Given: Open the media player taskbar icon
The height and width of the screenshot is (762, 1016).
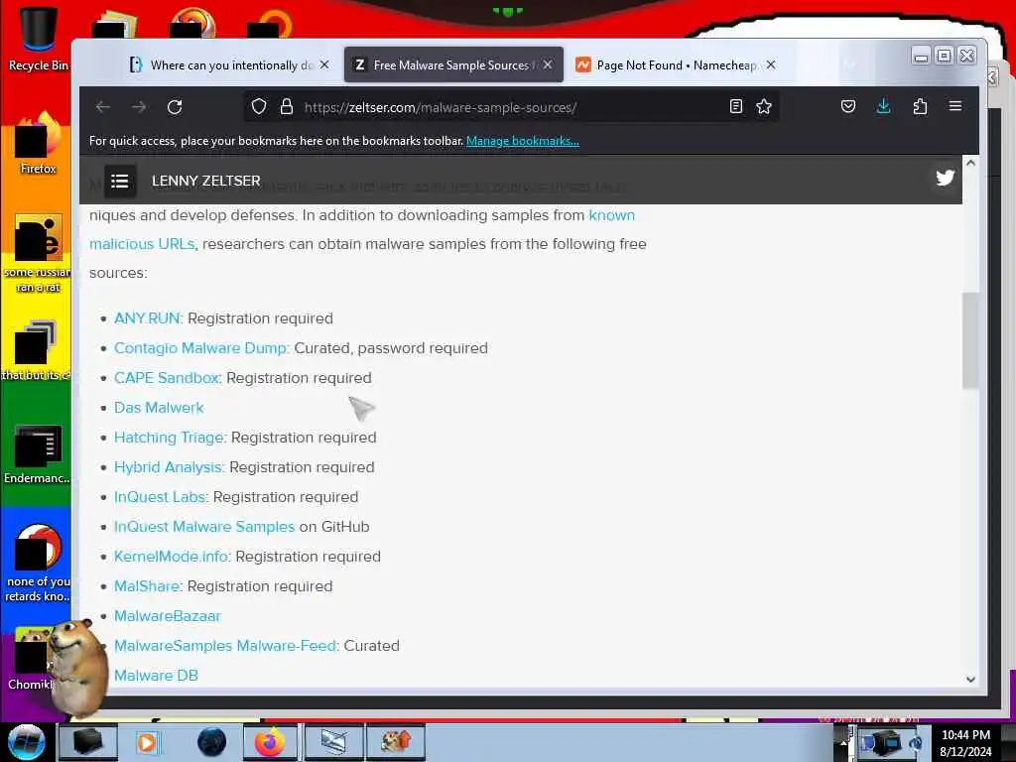Looking at the screenshot, I should pyautogui.click(x=147, y=742).
